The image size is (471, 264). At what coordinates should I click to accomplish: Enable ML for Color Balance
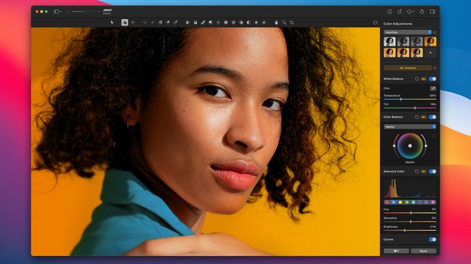pos(423,117)
